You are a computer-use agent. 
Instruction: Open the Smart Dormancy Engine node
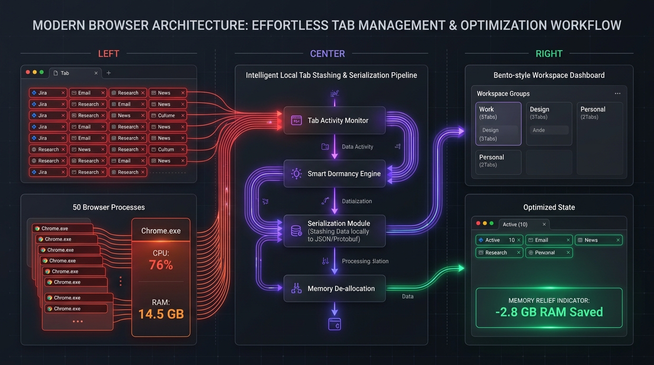pos(335,173)
